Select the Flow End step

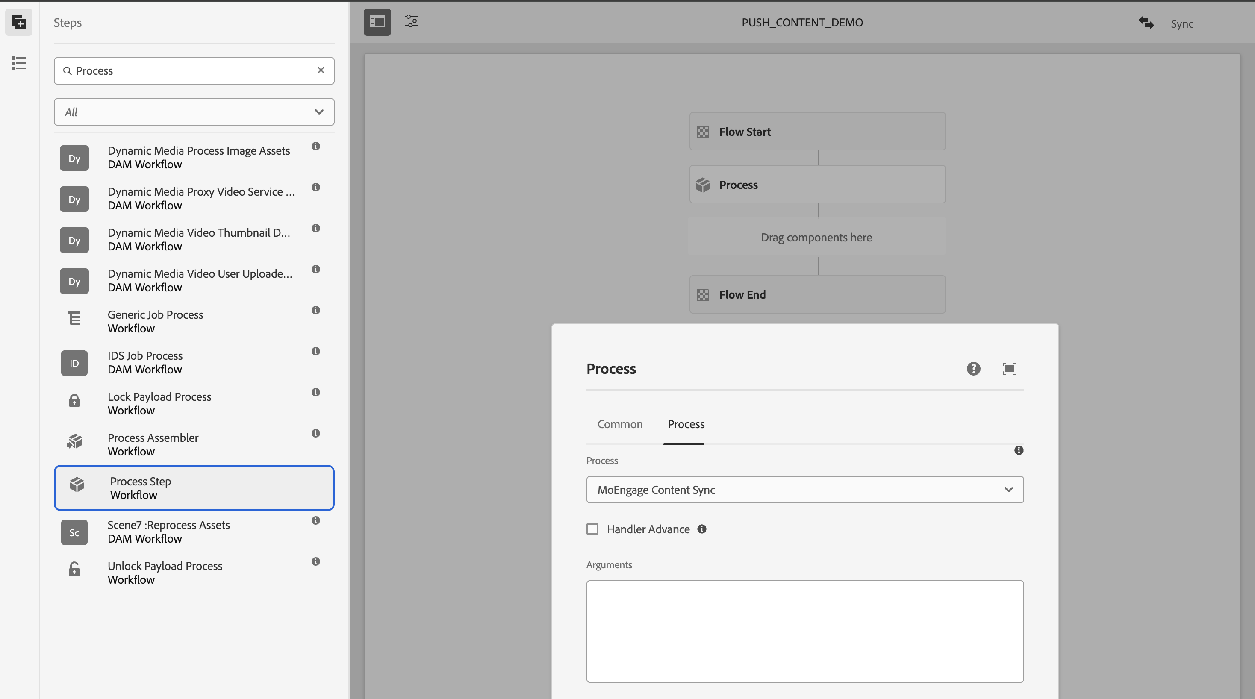pos(817,295)
